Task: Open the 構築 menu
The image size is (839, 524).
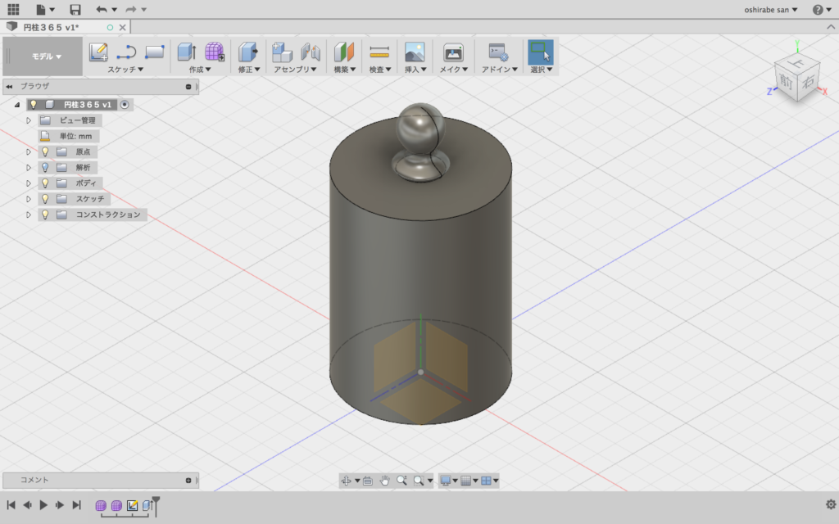Action: [345, 70]
